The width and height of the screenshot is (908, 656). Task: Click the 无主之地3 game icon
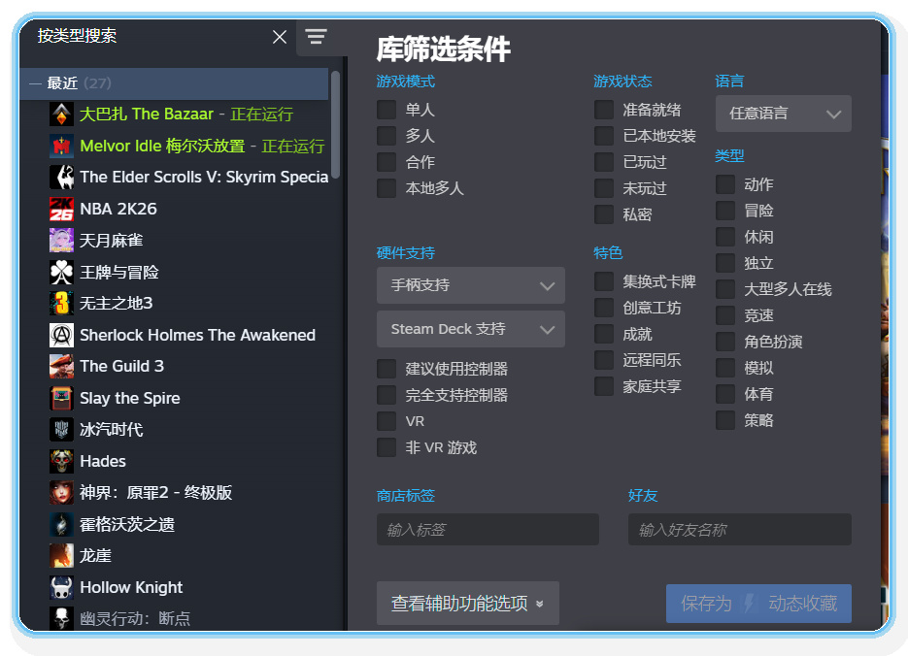[61, 303]
